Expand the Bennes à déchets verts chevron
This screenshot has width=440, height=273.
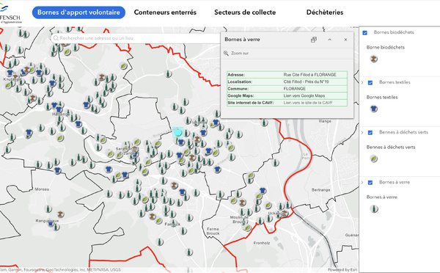point(362,133)
